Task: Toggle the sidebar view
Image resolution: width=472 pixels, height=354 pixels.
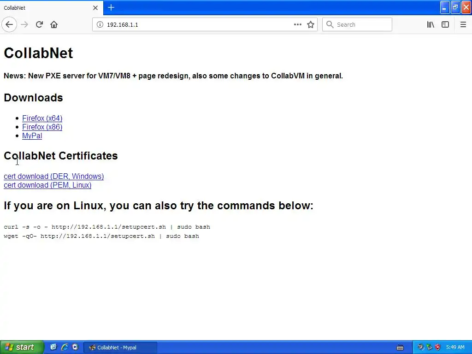Action: (x=445, y=24)
